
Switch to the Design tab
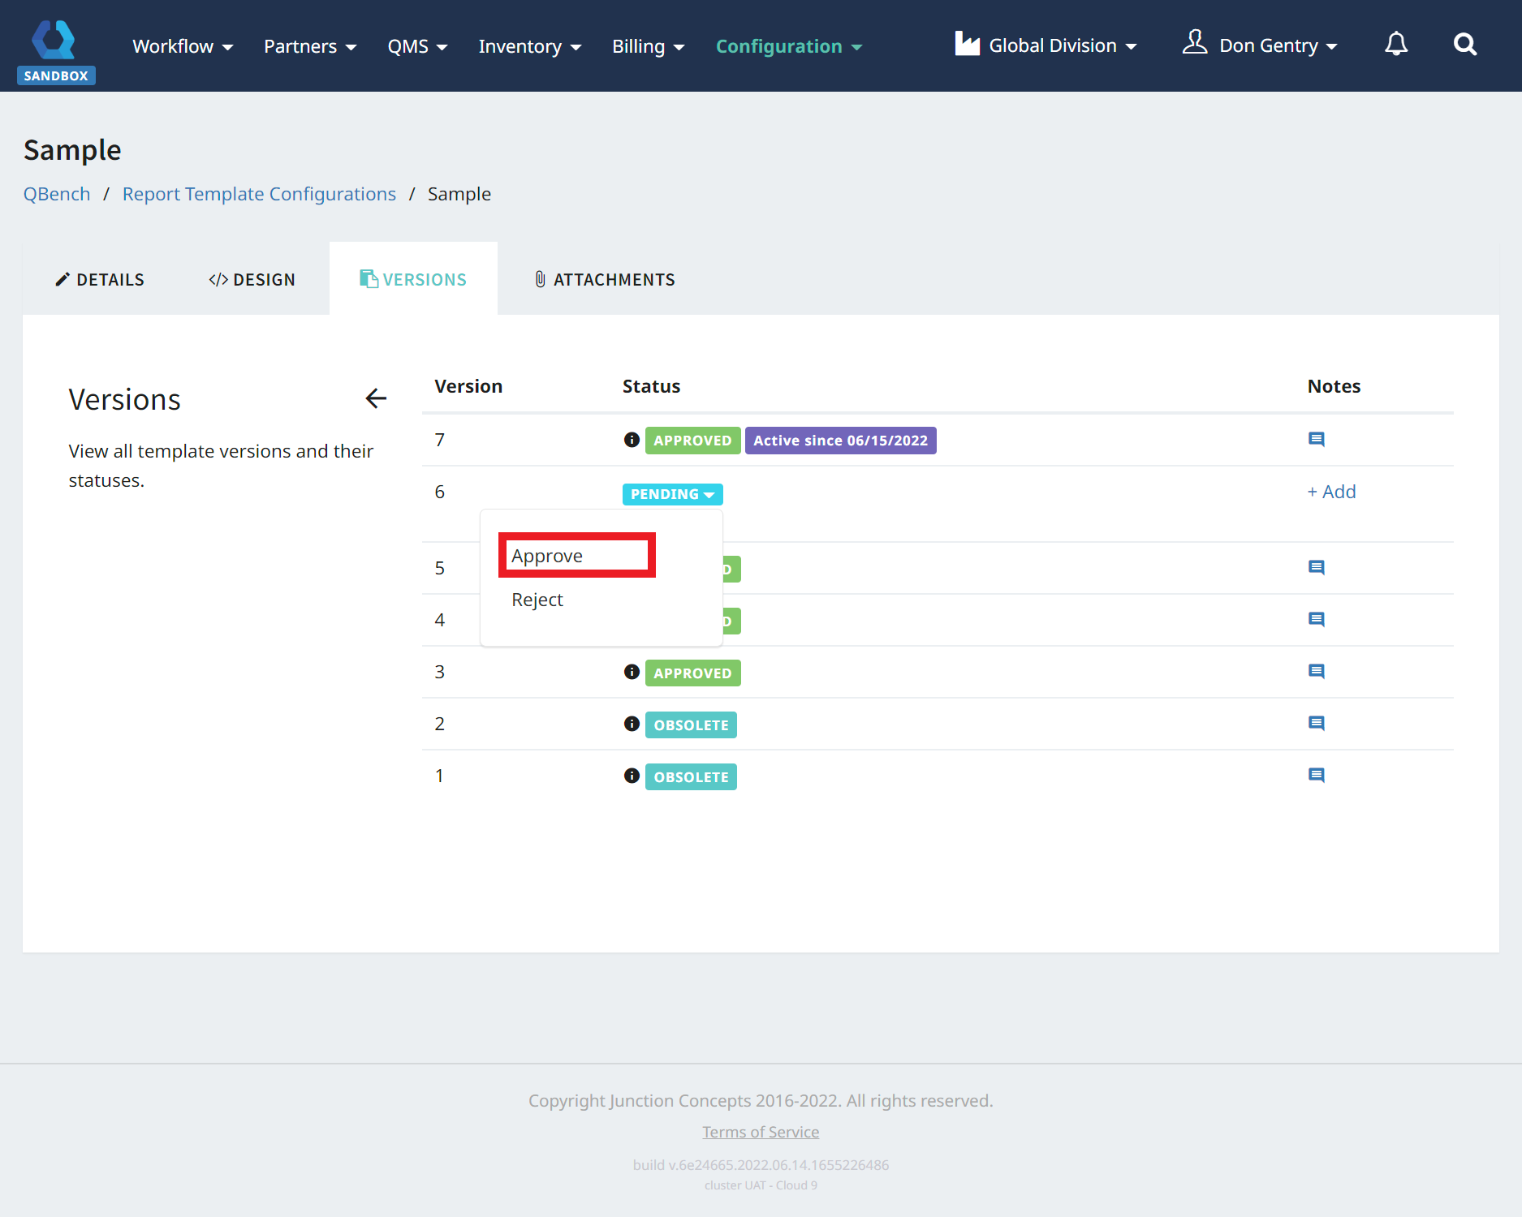(252, 280)
